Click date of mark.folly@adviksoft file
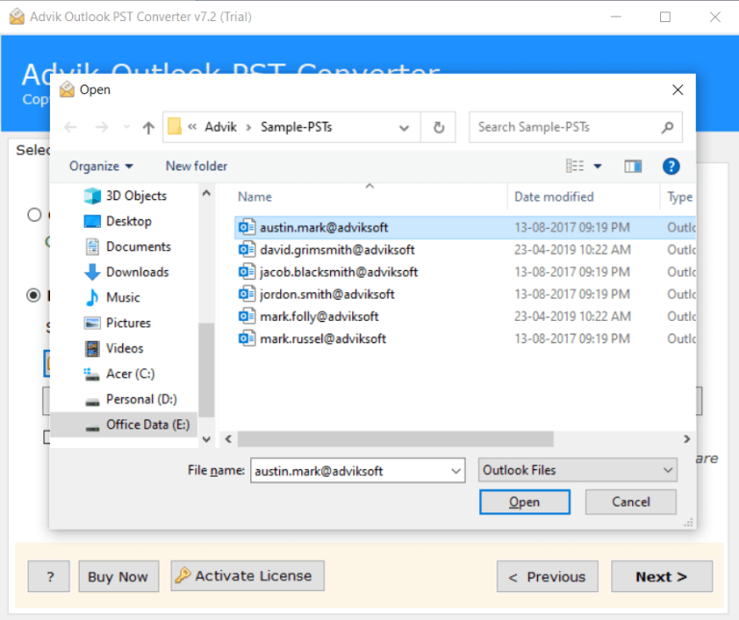 573,316
